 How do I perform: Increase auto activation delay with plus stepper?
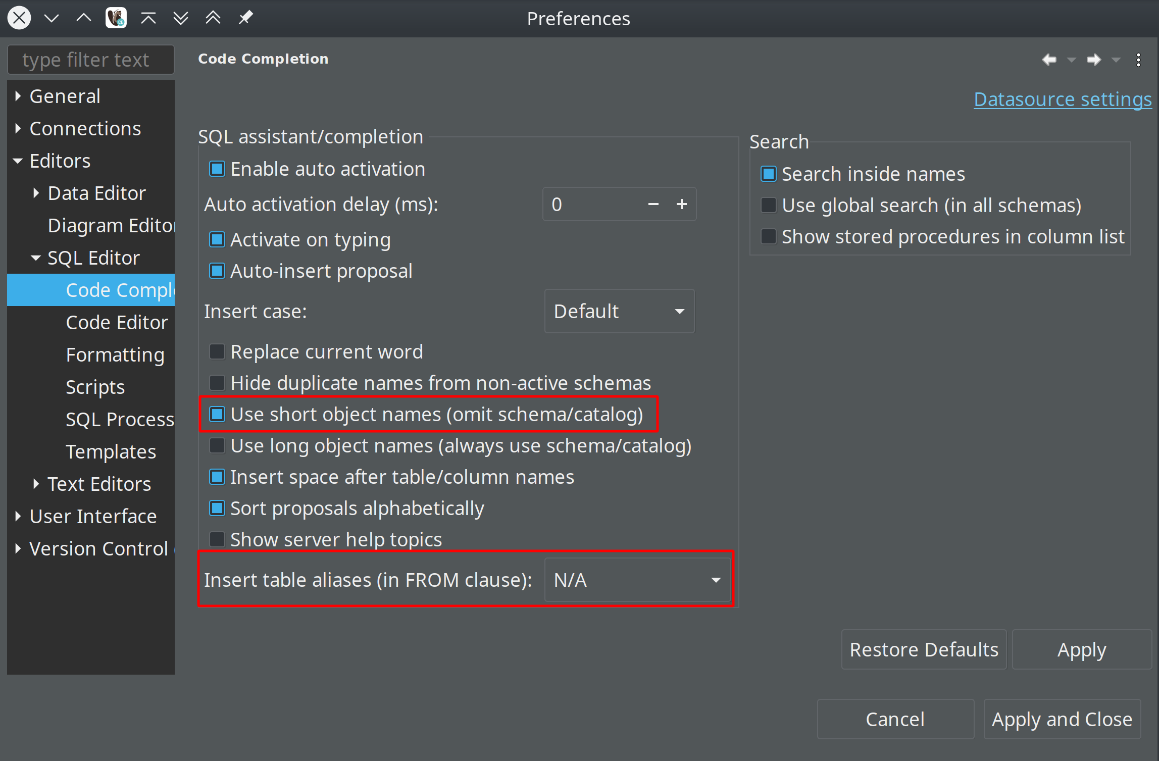tap(681, 204)
